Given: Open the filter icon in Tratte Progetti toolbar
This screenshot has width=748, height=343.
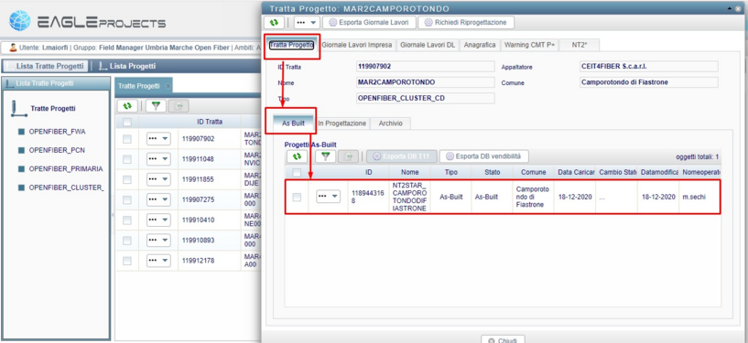Looking at the screenshot, I should [x=156, y=106].
